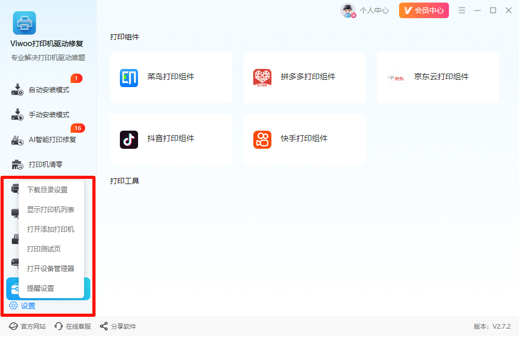Screen dimensions: 519x337
Task: Click the 手动安装模式 icon
Action: [x=17, y=115]
